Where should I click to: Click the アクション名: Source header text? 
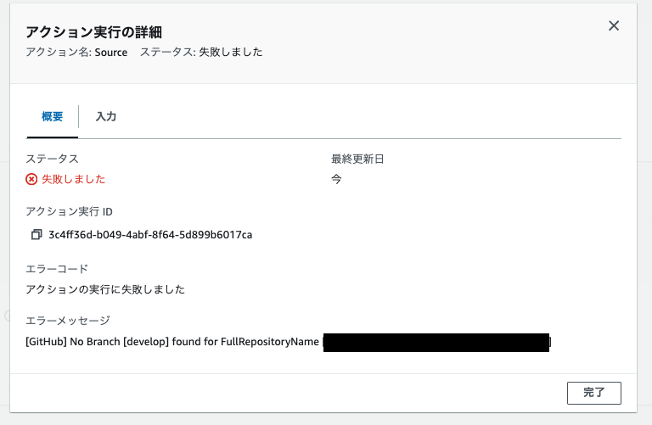pyautogui.click(x=76, y=52)
